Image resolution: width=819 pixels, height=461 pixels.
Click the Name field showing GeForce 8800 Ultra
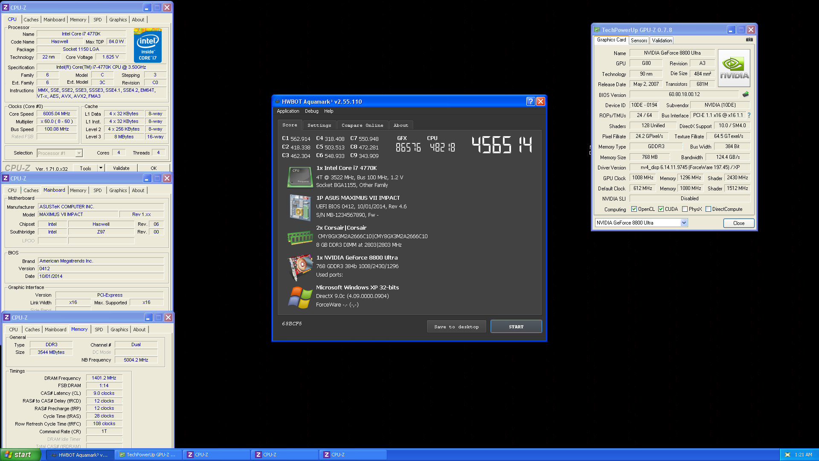point(672,53)
